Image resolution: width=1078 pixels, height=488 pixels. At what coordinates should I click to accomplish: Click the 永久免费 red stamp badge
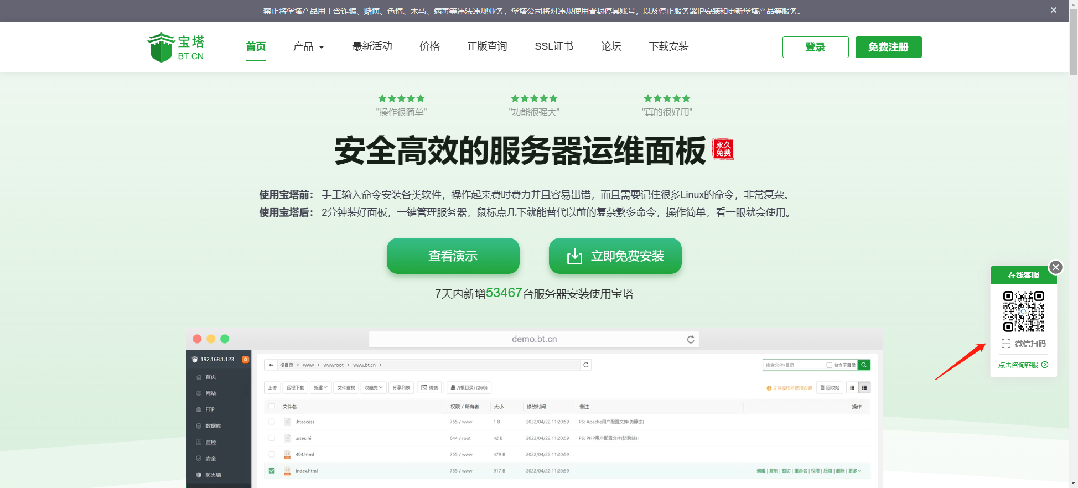tap(723, 148)
